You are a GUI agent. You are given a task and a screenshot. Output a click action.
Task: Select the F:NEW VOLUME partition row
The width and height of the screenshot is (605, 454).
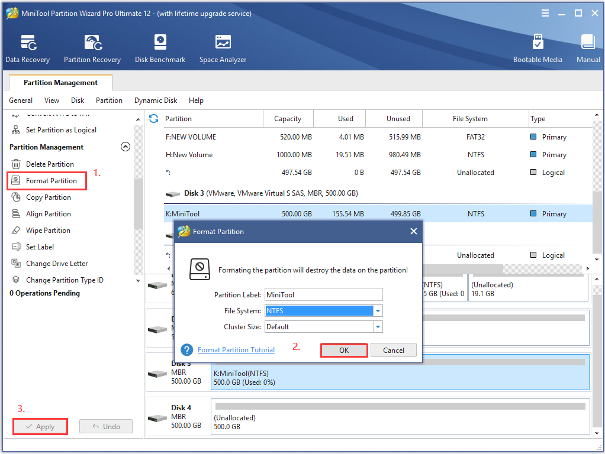coord(378,137)
